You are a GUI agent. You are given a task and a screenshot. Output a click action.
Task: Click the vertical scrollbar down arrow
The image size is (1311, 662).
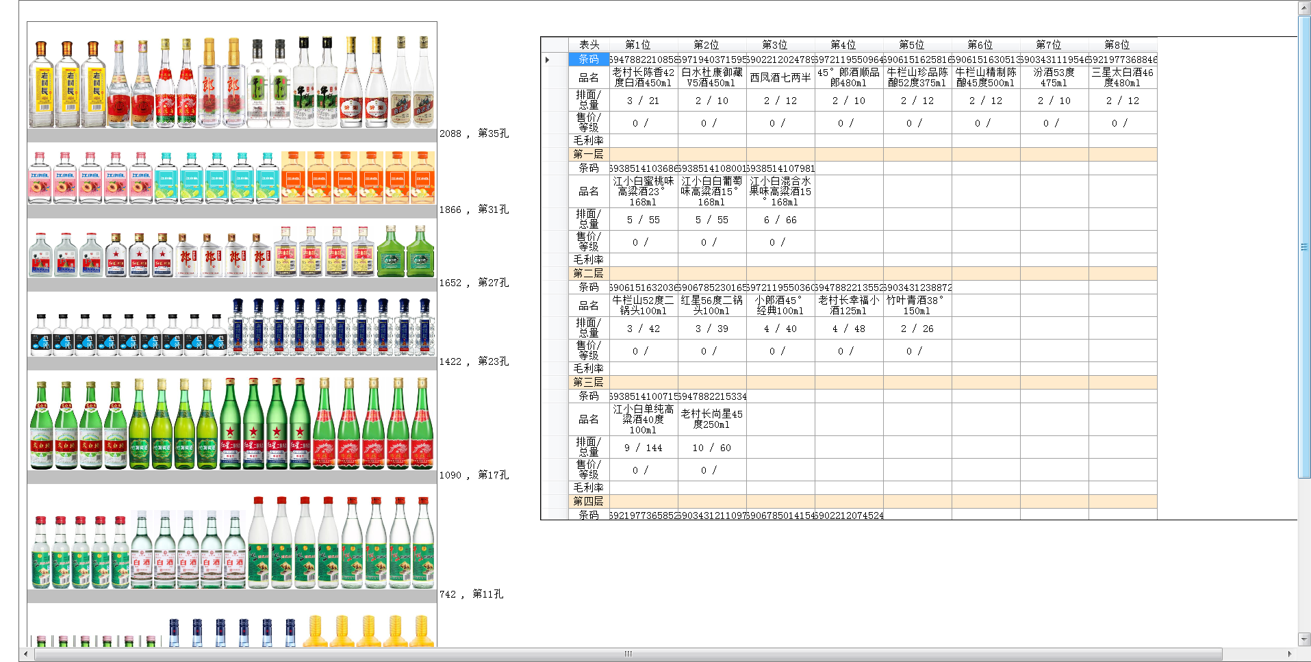pos(1304,639)
